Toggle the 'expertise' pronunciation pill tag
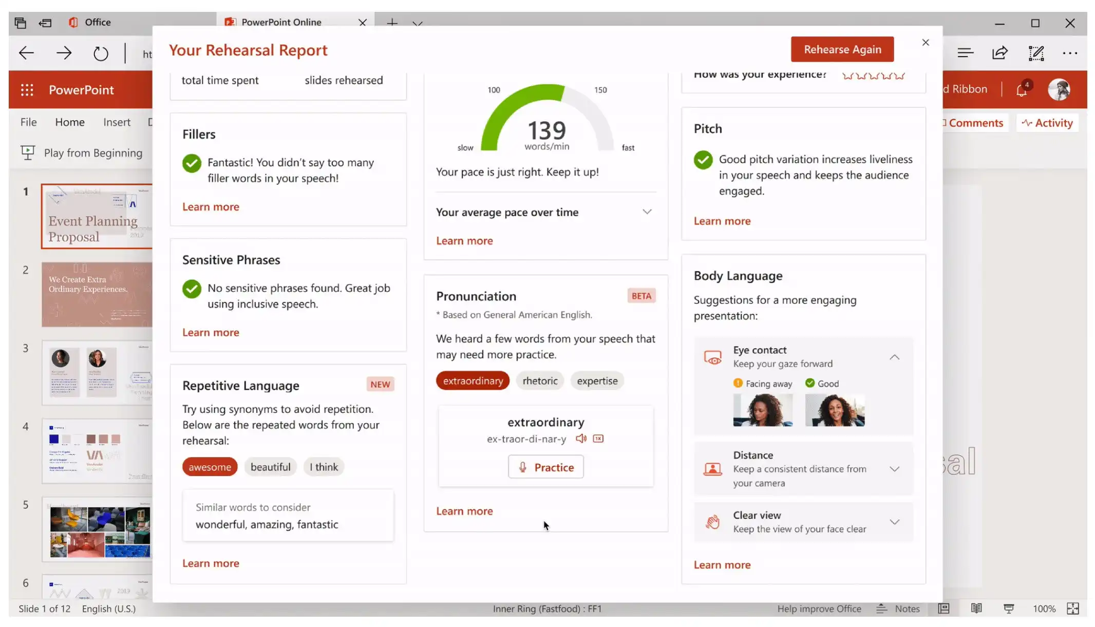Viewport: 1095px width, 627px height. [597, 381]
